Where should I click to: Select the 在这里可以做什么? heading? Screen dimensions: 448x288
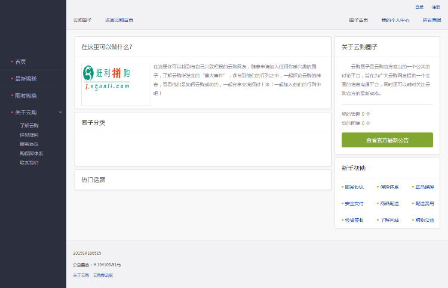[106, 47]
